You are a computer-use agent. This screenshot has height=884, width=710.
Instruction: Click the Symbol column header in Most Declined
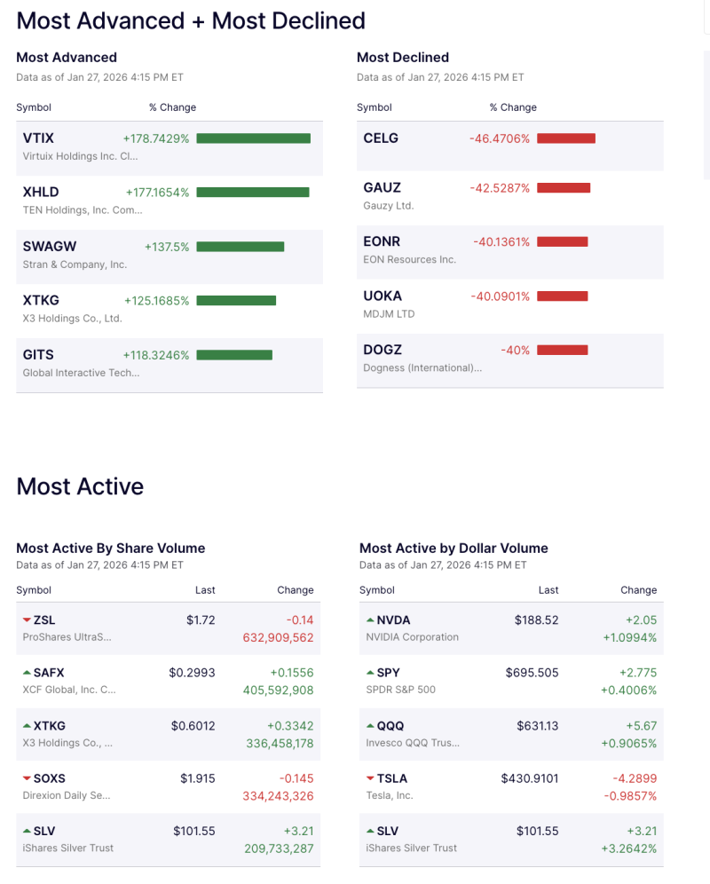[x=374, y=107]
